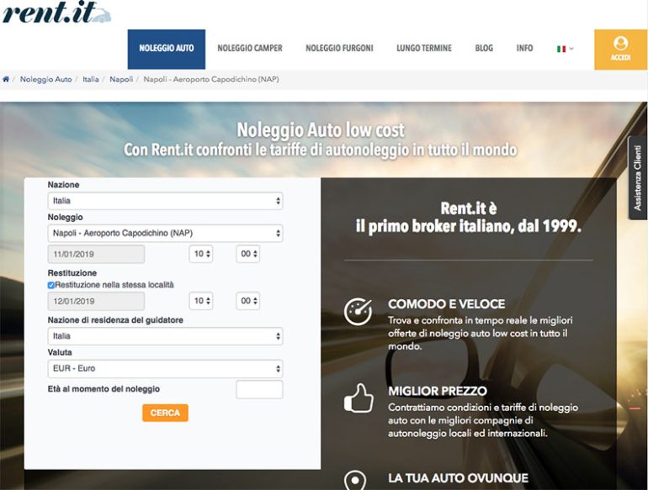Click the home icon in breadcrumb

(x=6, y=79)
